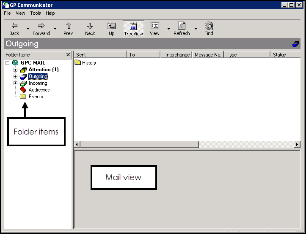306x234 pixels.
Task: Click the Refresh toolbar icon
Action: pos(182,26)
